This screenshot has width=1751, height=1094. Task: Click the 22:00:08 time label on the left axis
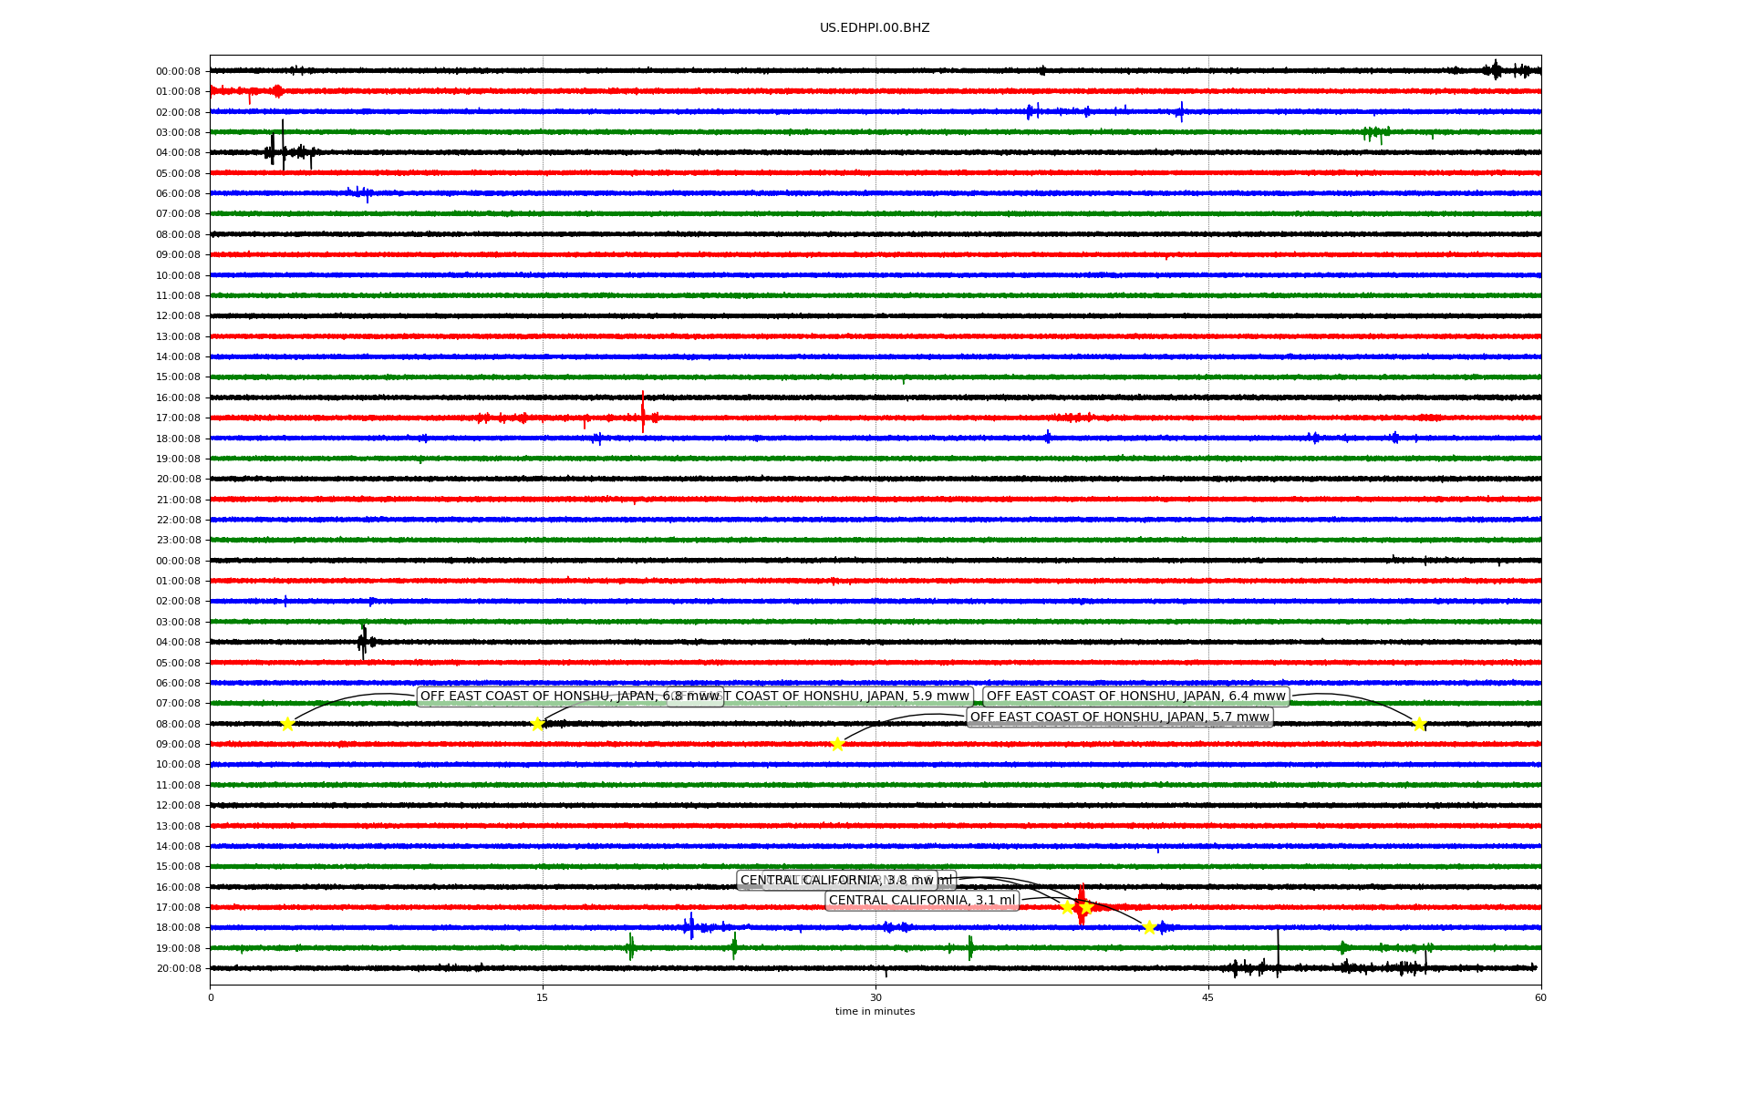pos(178,521)
